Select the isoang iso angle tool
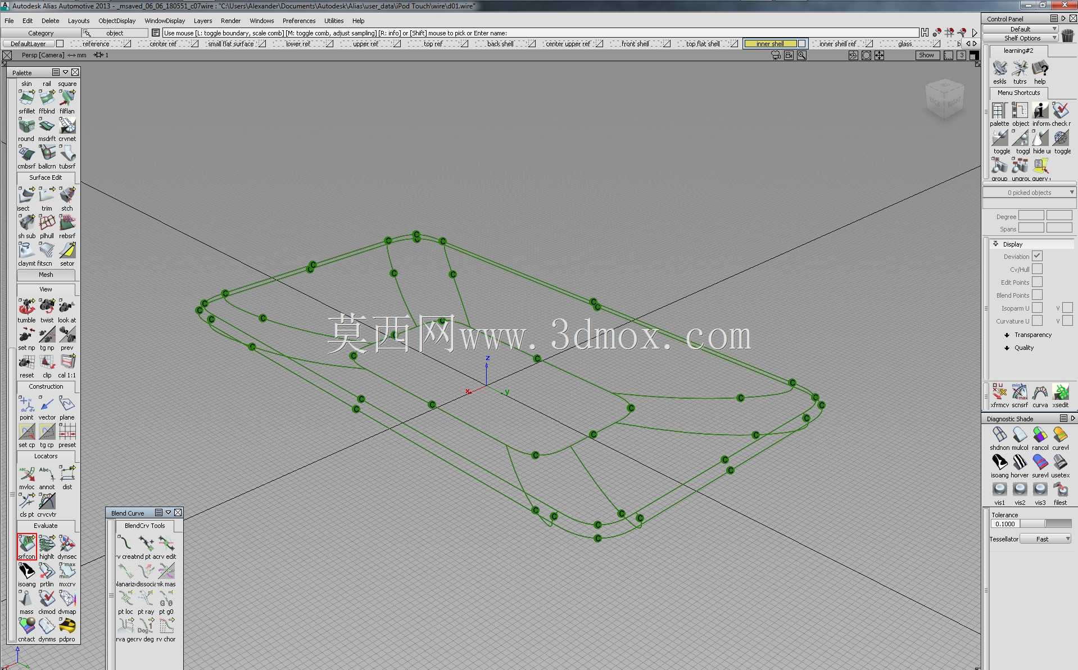Image resolution: width=1078 pixels, height=670 pixels. (x=26, y=571)
